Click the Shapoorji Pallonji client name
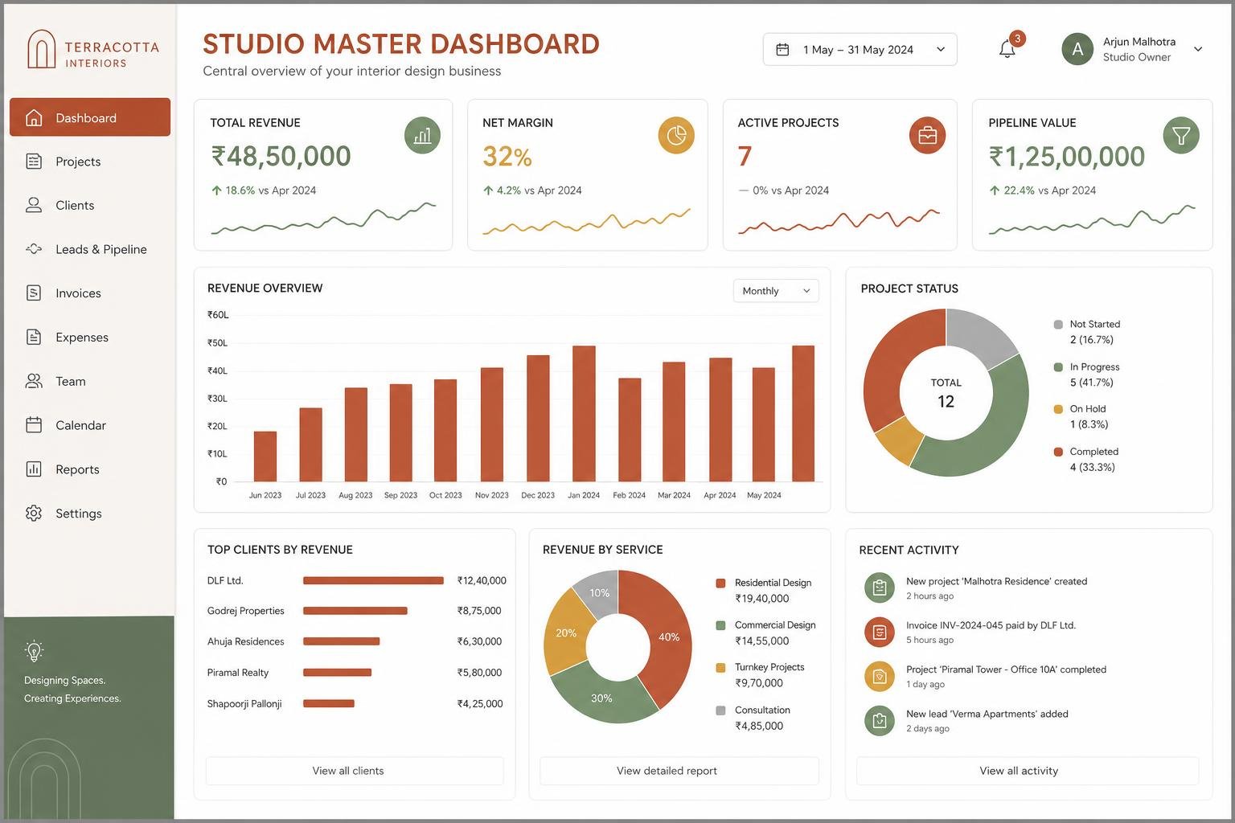Screen dimensions: 1235x823 point(244,703)
